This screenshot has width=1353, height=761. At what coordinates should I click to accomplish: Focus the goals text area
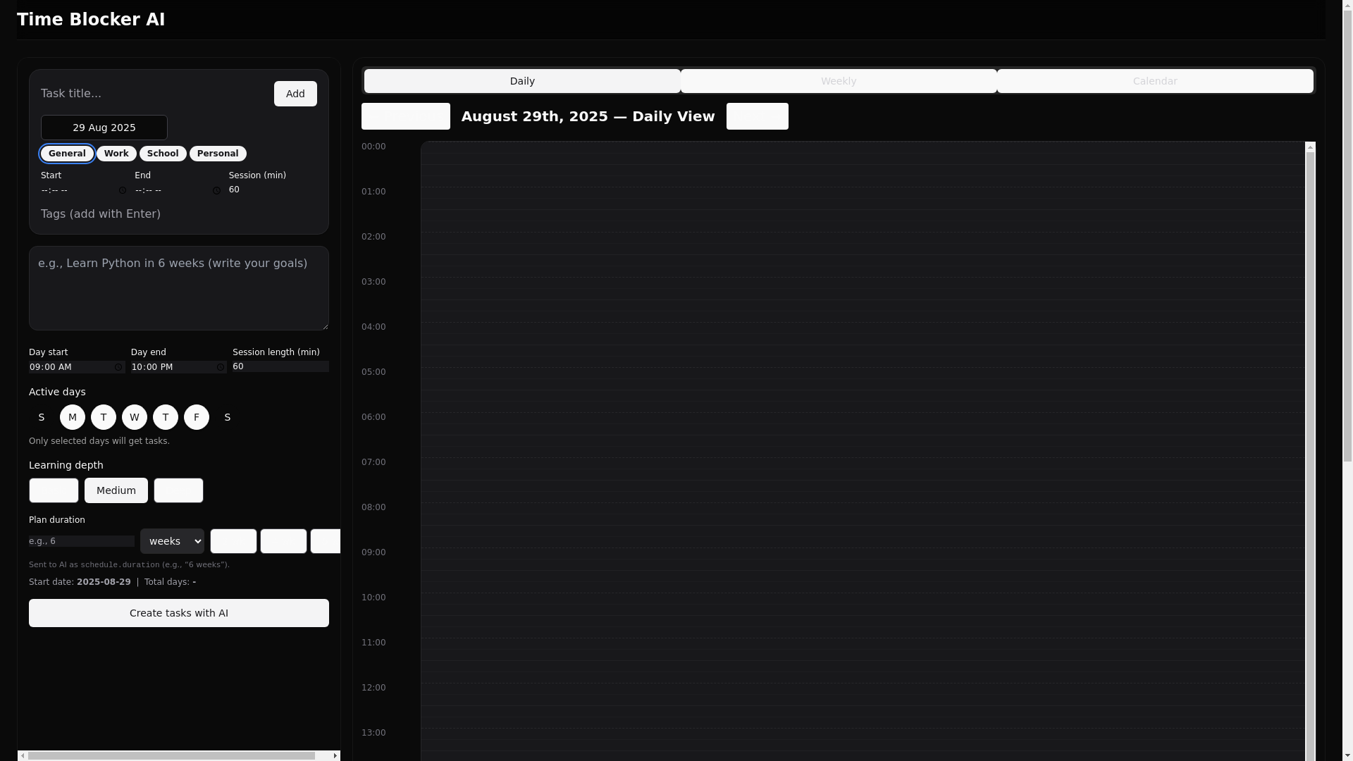tap(179, 288)
